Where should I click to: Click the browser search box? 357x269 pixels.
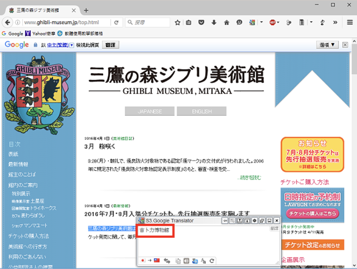(x=147, y=22)
